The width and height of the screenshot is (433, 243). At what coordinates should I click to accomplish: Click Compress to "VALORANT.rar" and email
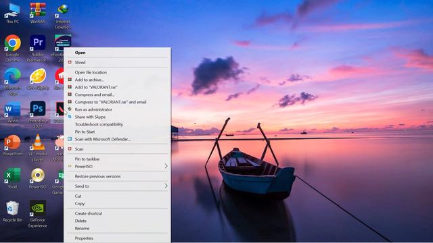coord(117,102)
